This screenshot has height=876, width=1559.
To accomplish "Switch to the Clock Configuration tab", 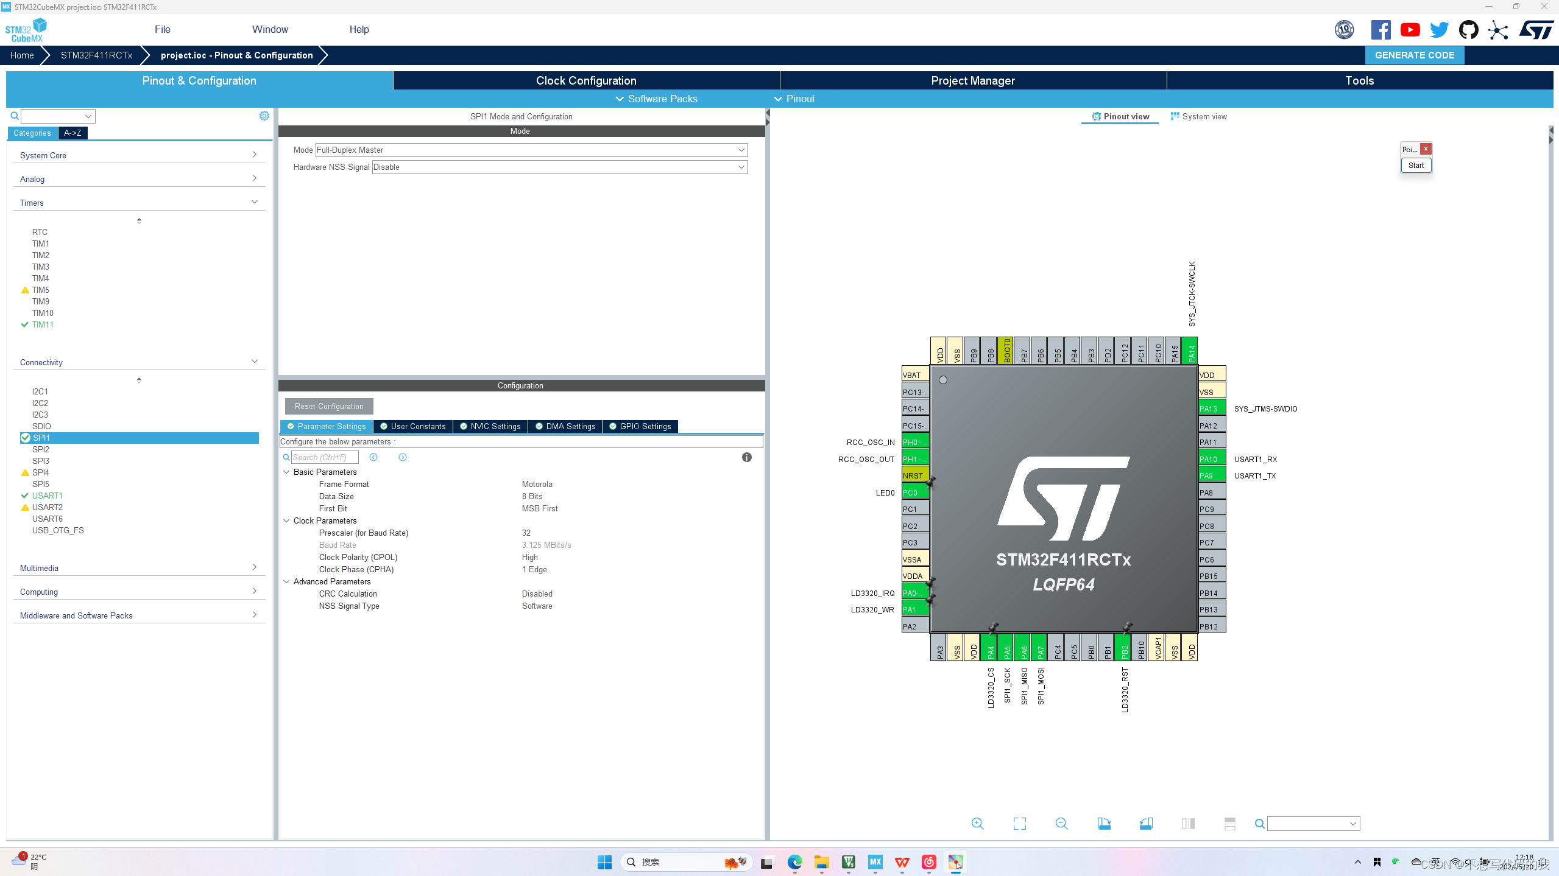I will click(586, 80).
